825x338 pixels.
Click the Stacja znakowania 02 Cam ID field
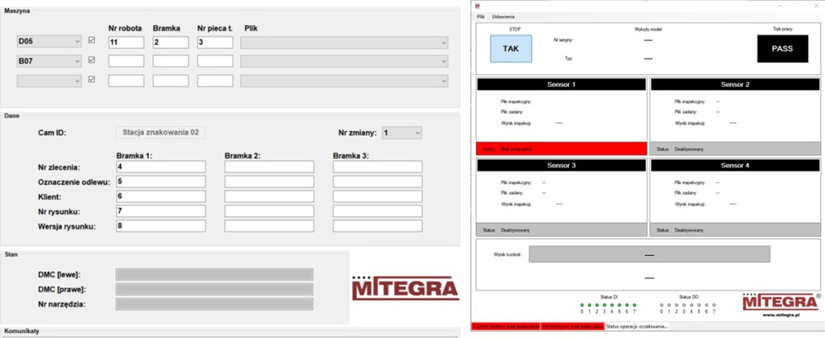pos(160,133)
